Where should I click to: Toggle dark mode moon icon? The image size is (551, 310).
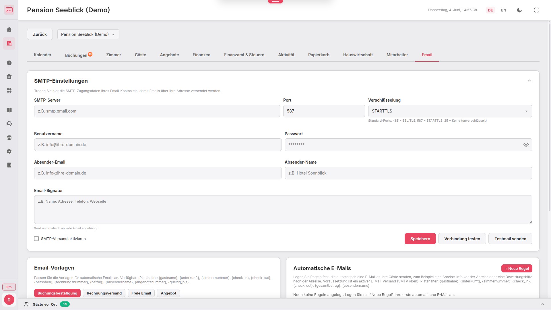519,10
